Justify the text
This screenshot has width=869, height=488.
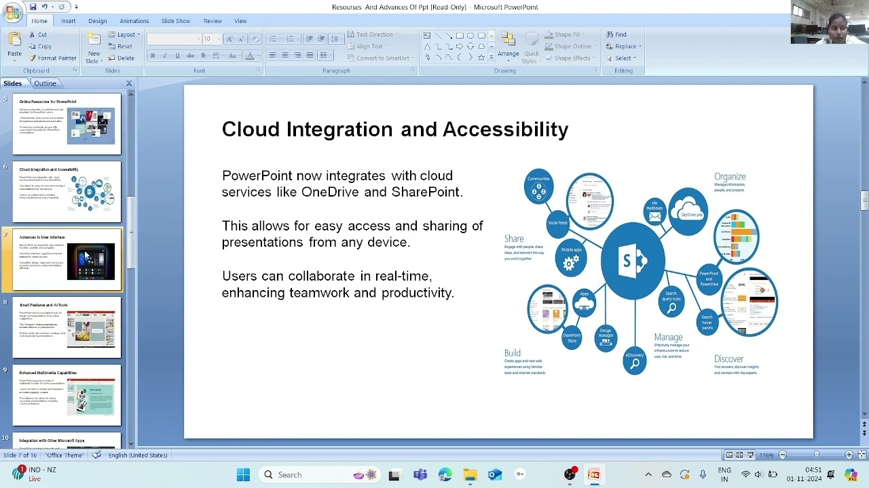click(310, 55)
